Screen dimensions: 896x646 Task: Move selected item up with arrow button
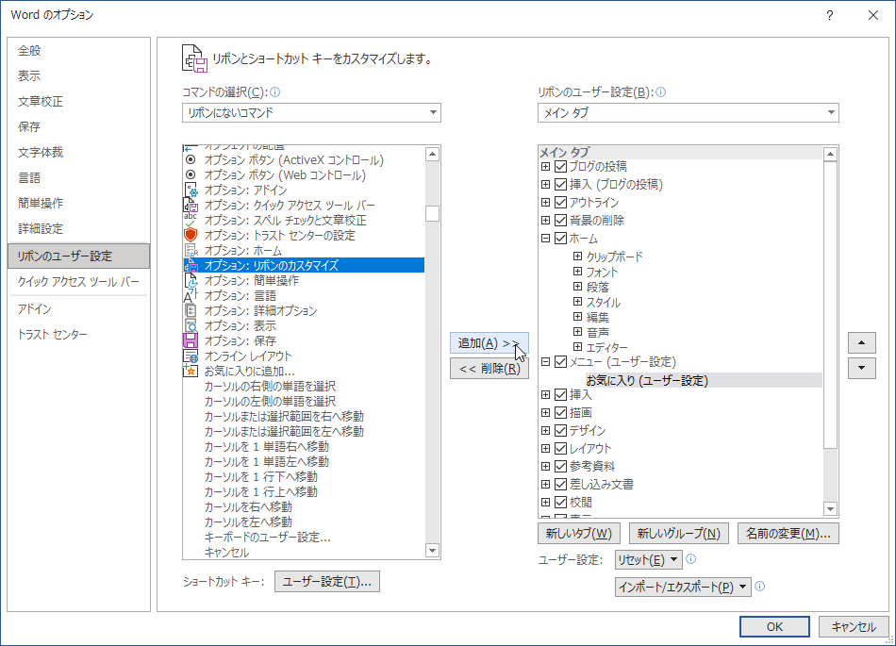pos(862,342)
